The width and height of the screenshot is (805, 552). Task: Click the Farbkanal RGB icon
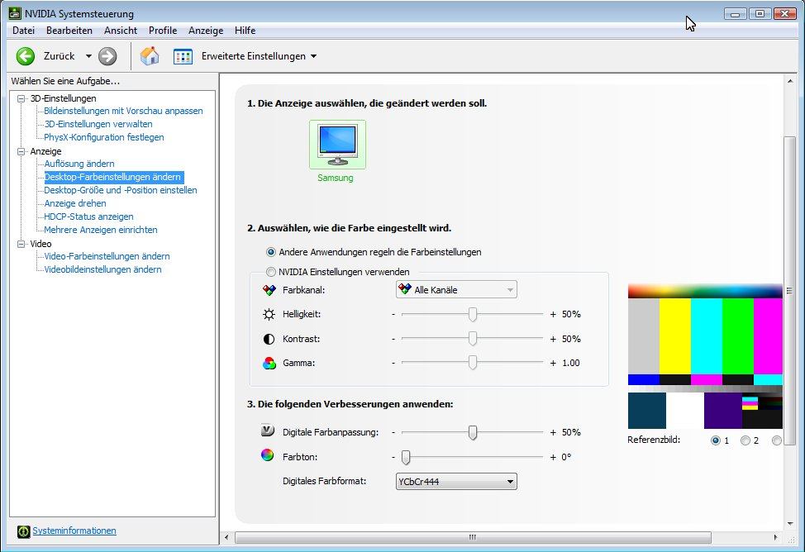269,290
